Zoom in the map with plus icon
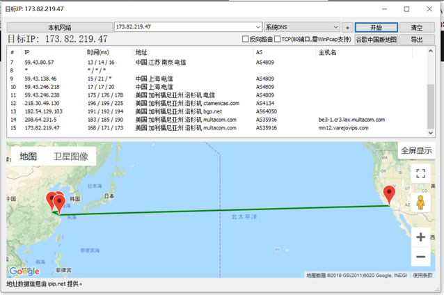This screenshot has width=444, height=295. (420, 237)
